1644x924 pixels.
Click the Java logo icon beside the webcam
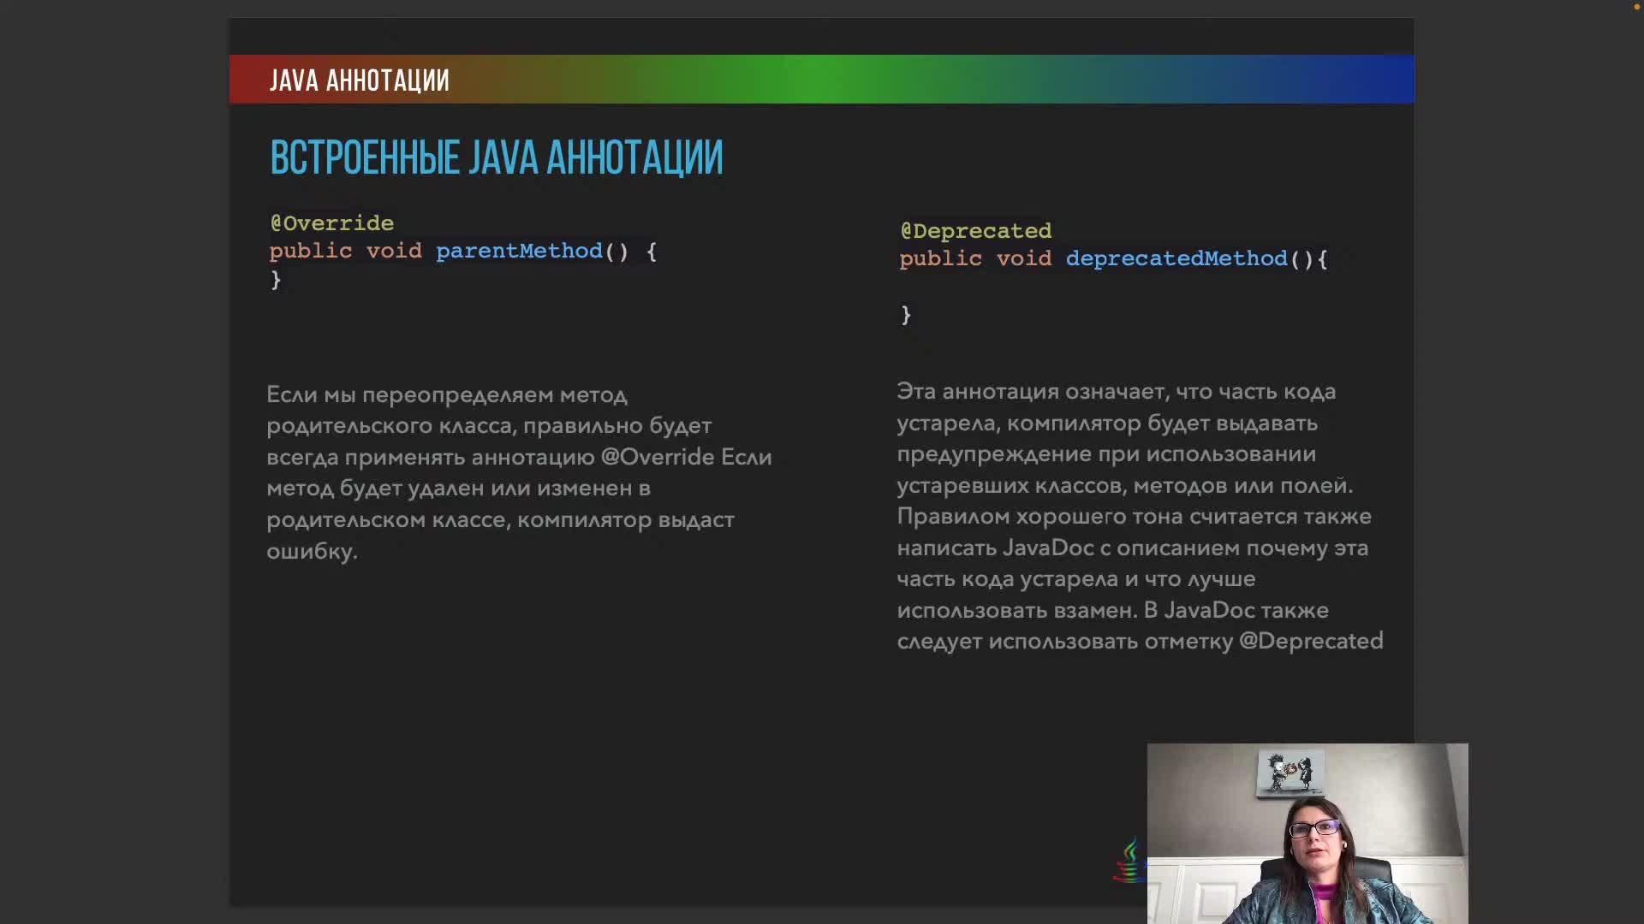(1130, 861)
